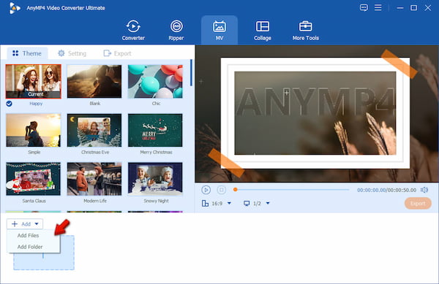Click the Theme tab grid icon

click(15, 53)
